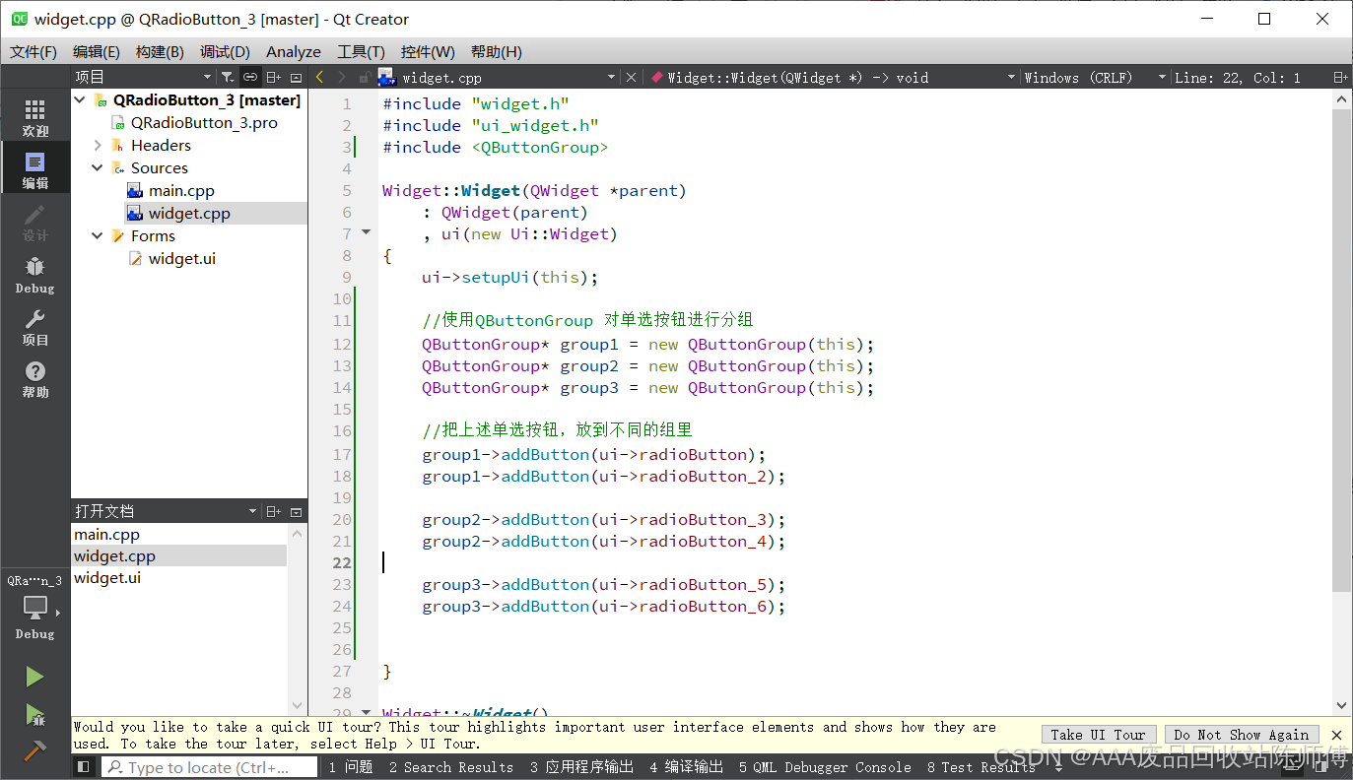Click the open documents scrollbar up arrow

pyautogui.click(x=297, y=533)
